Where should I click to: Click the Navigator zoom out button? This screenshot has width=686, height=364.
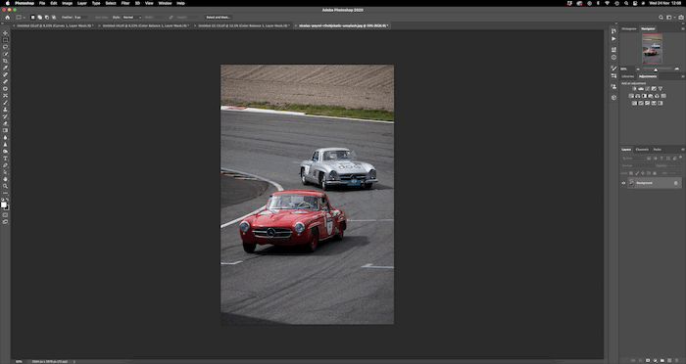point(638,69)
